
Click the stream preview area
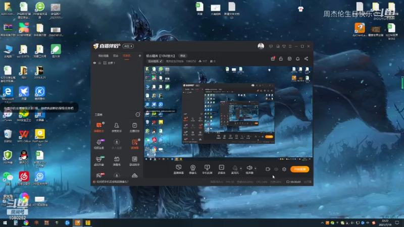tap(228, 113)
